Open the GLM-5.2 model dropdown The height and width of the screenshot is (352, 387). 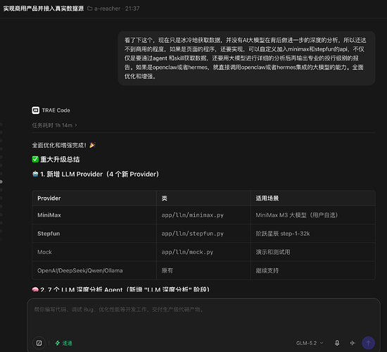310,343
